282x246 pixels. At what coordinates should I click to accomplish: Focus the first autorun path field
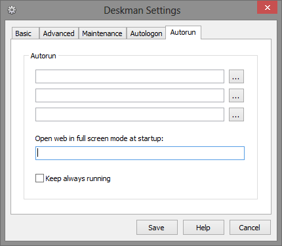130,77
